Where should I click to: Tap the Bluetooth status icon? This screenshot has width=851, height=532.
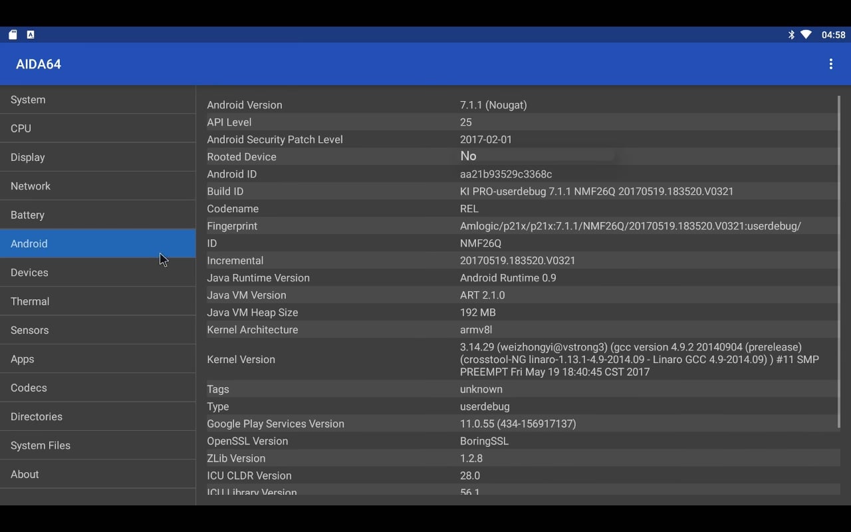click(x=791, y=35)
